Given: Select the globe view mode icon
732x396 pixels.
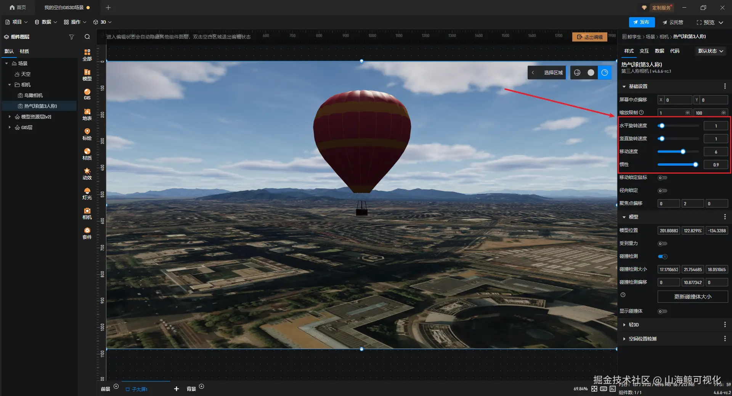Looking at the screenshot, I should 577,72.
